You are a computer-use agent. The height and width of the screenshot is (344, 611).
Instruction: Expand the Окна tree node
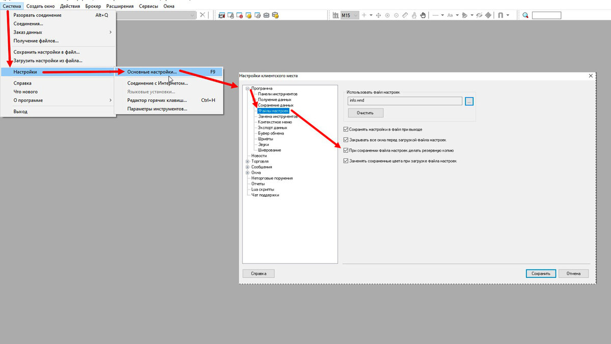[x=247, y=173]
